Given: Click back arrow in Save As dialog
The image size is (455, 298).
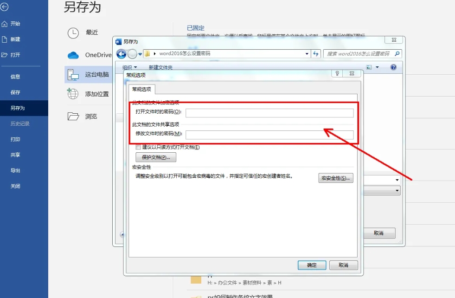Looking at the screenshot, I should pyautogui.click(x=122, y=54).
